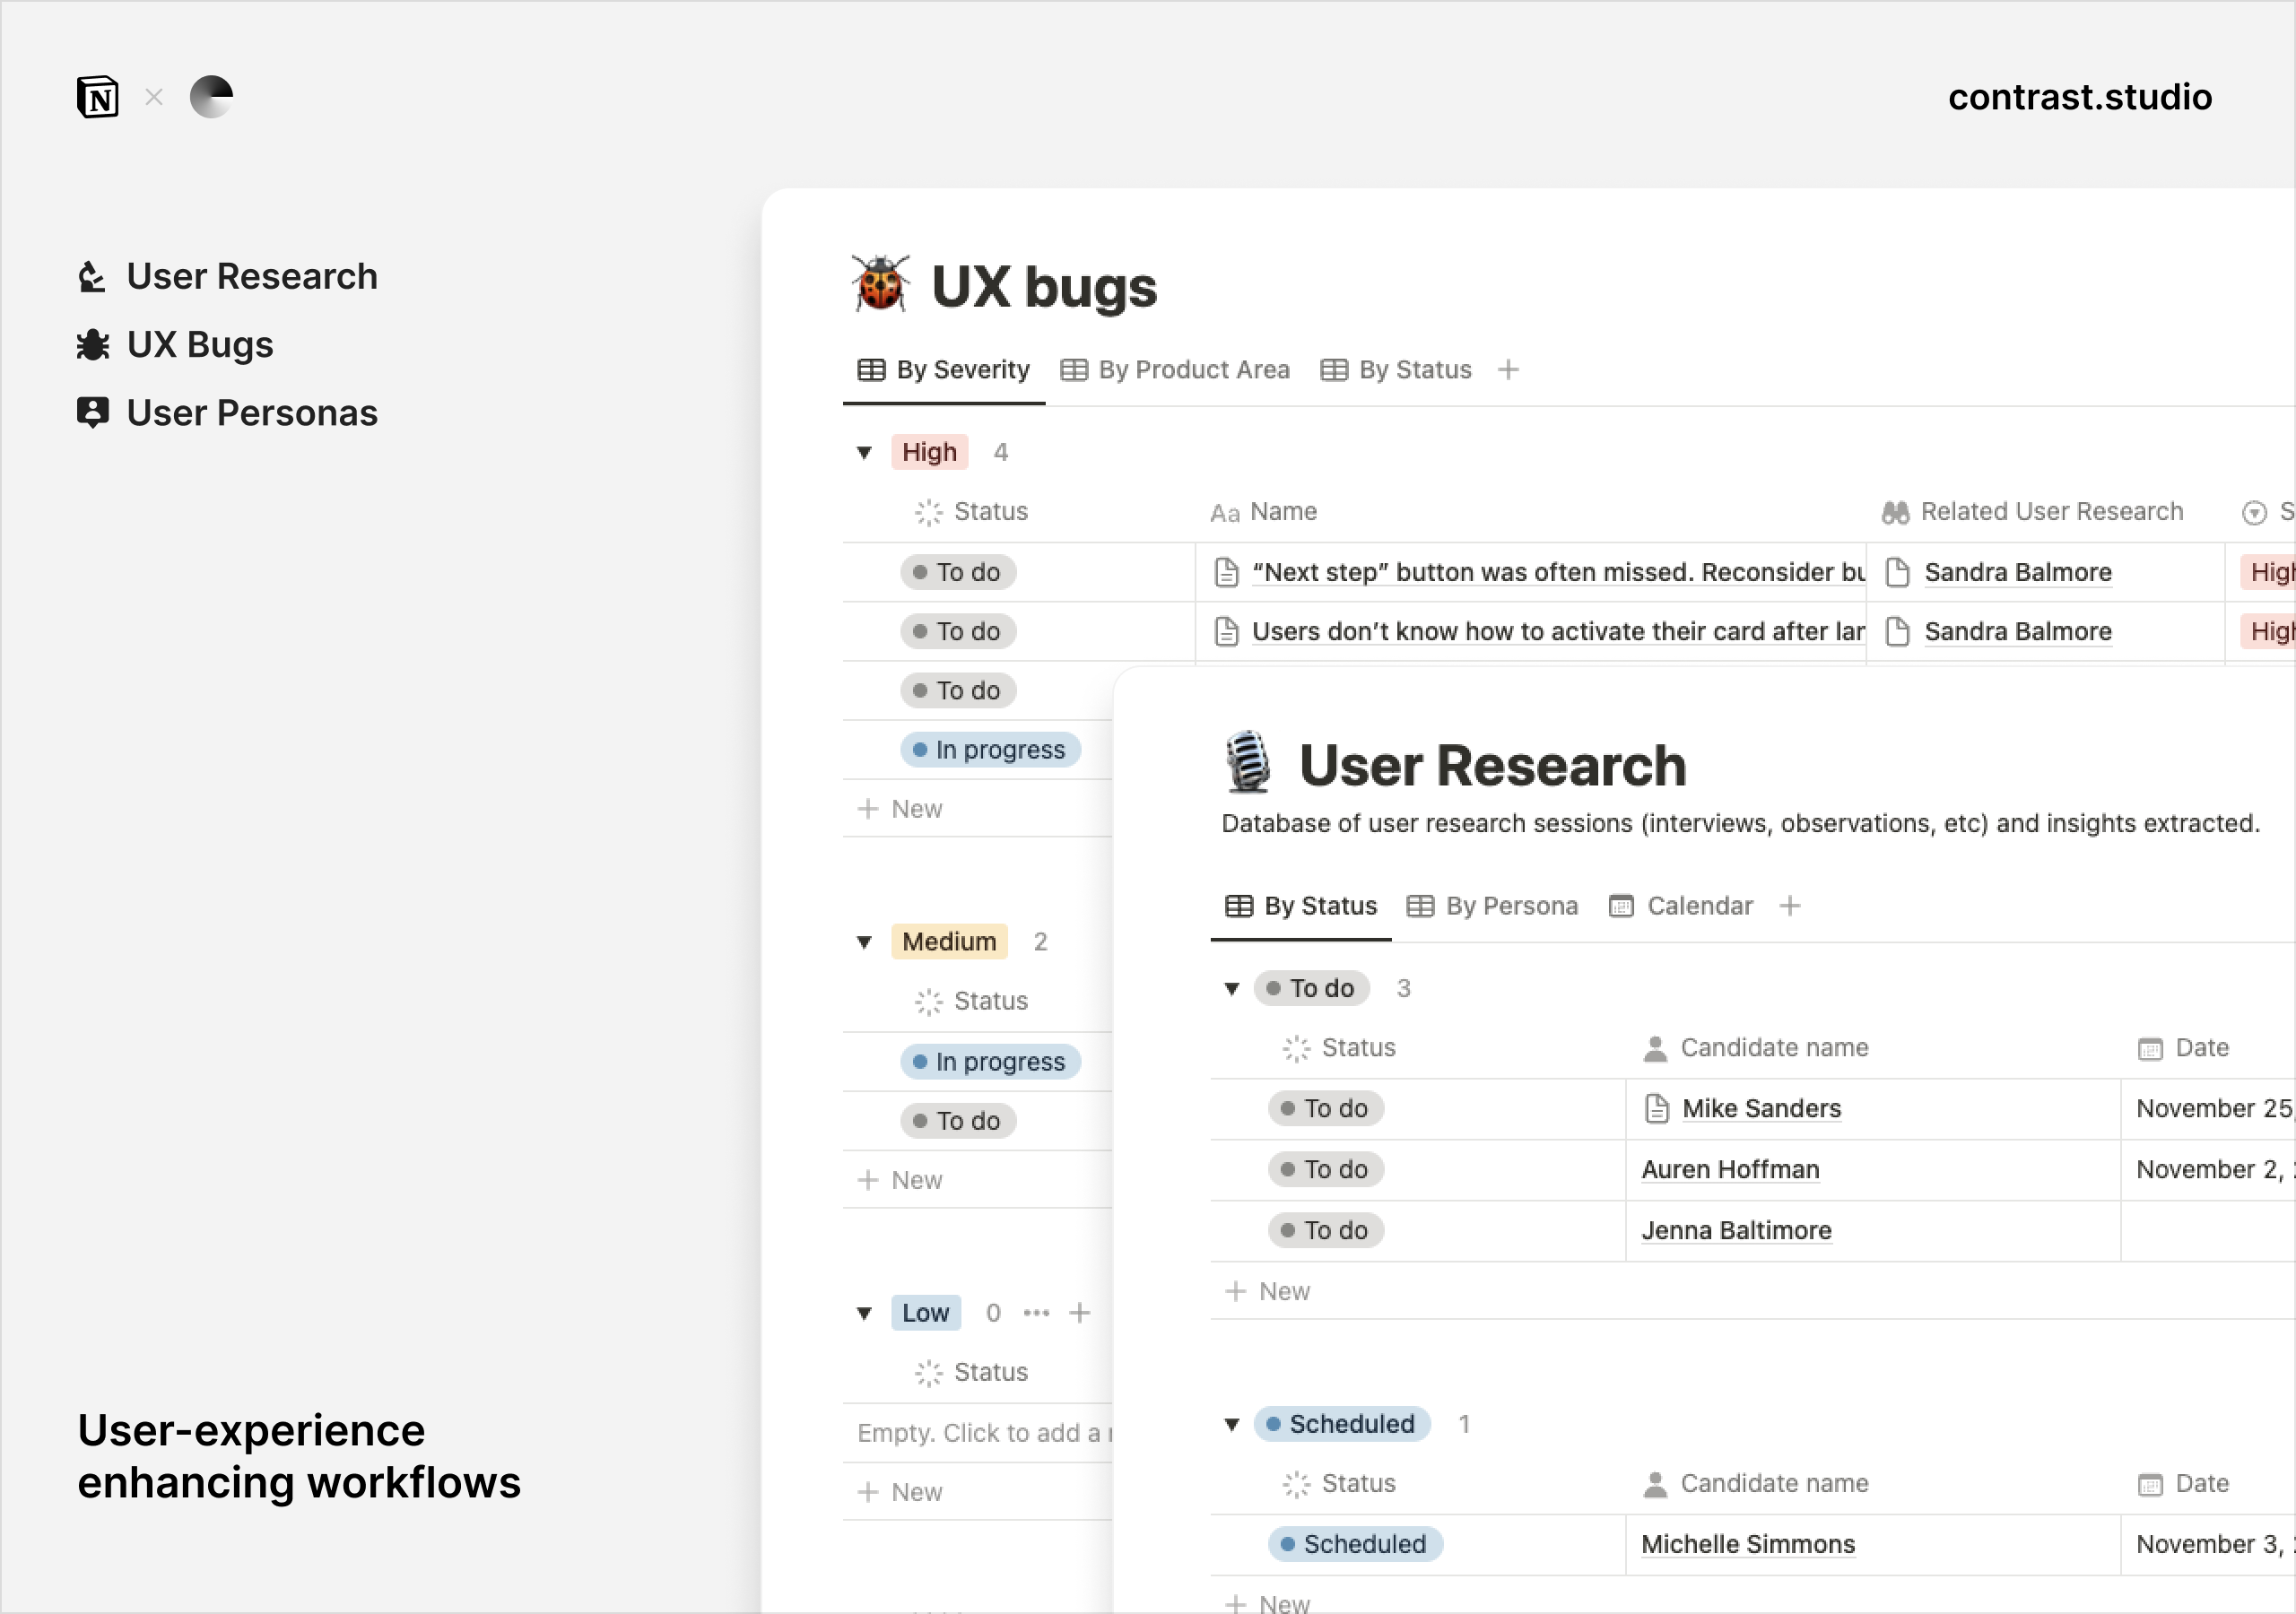The width and height of the screenshot is (2296, 1614).
Task: Click the High severity tag label
Action: point(929,453)
